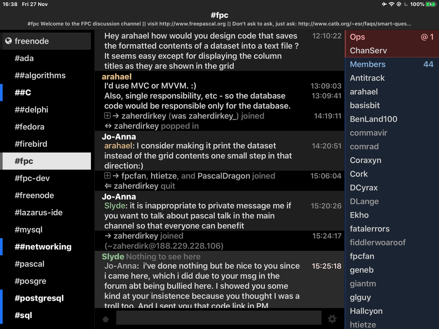Select member Ekho

tap(392, 215)
